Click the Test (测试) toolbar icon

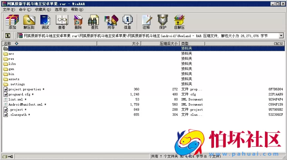coord(45,22)
